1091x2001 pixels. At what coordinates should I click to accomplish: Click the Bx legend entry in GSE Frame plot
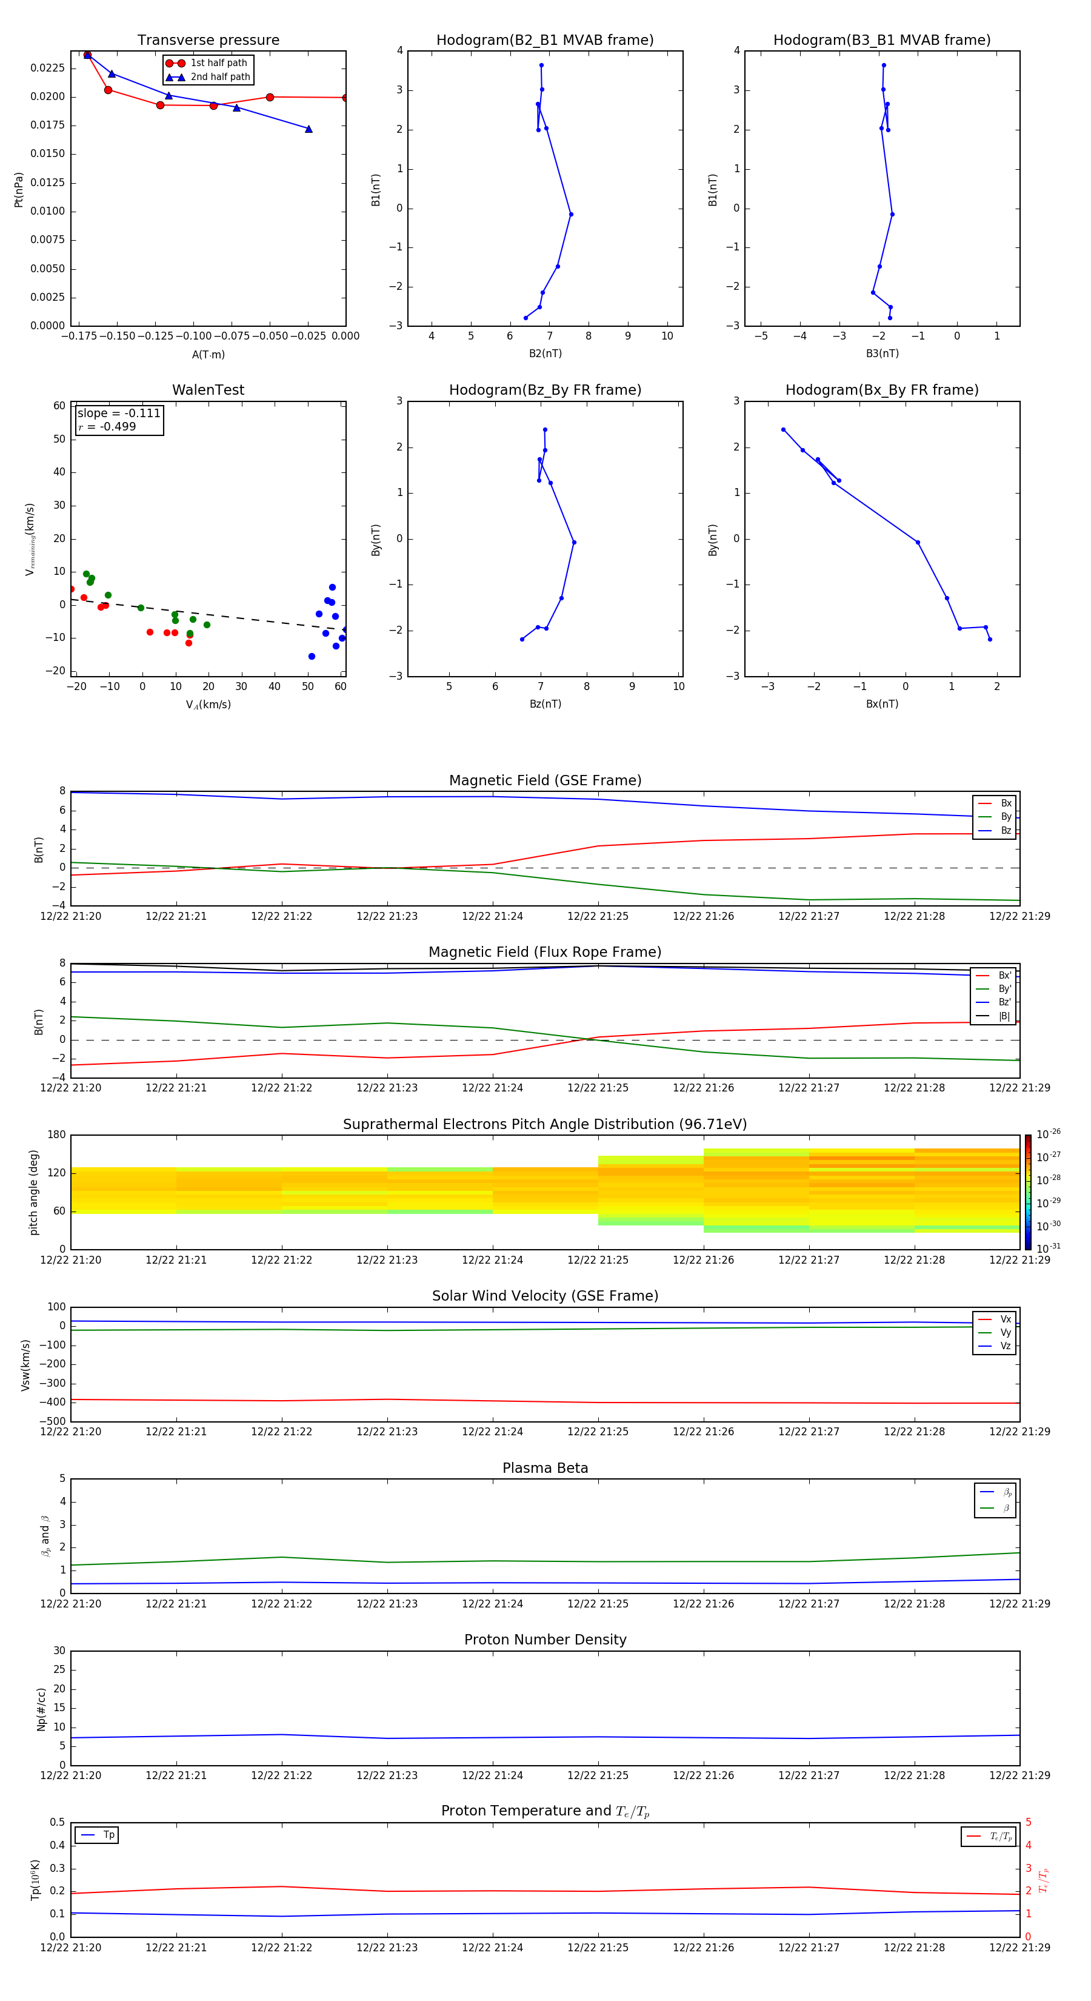click(995, 803)
